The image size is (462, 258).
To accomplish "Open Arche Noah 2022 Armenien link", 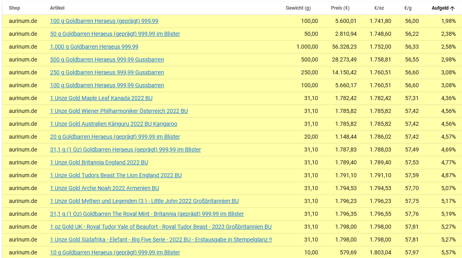I will click(x=104, y=188).
